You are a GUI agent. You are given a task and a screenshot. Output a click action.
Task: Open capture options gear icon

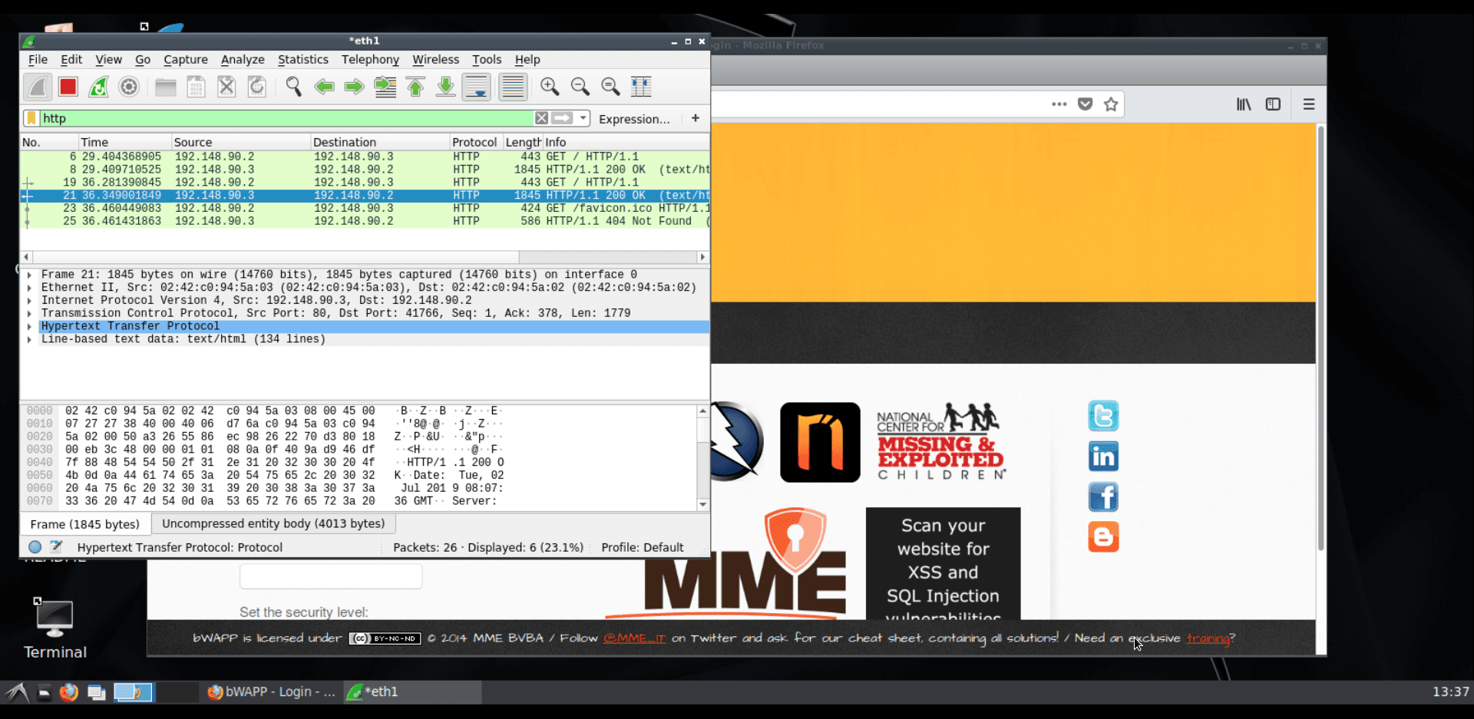[129, 87]
